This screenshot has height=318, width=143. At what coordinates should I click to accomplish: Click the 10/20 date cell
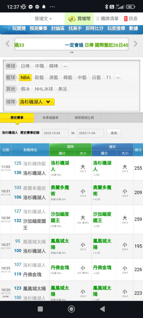pyautogui.click(x=6, y=291)
